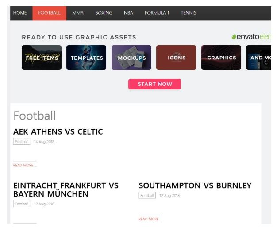Click Read More under Southampton vs Burnley
Screen dimensions: 277x239
pos(150,219)
